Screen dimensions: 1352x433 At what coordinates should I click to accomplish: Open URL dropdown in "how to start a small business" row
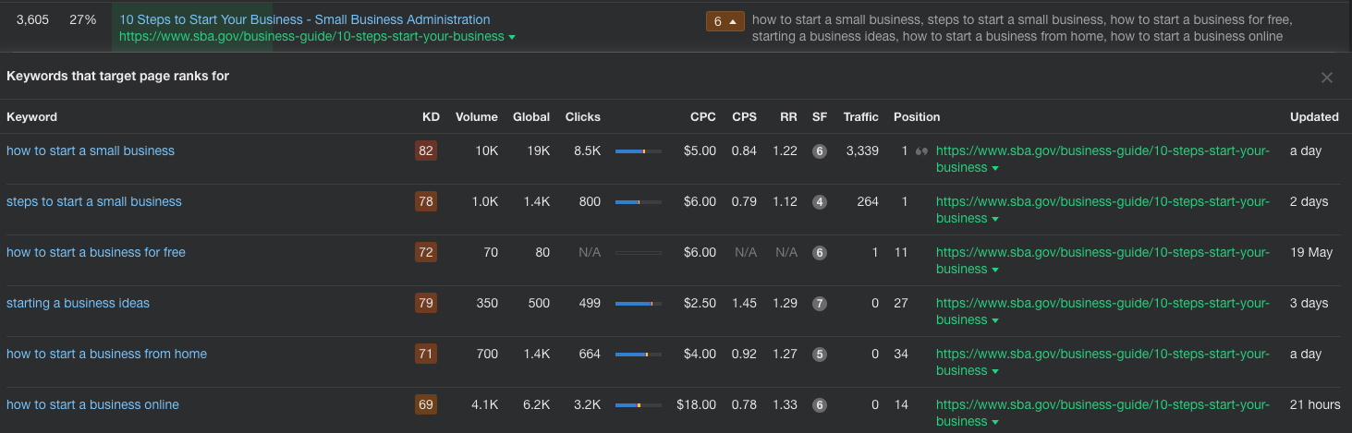995,168
